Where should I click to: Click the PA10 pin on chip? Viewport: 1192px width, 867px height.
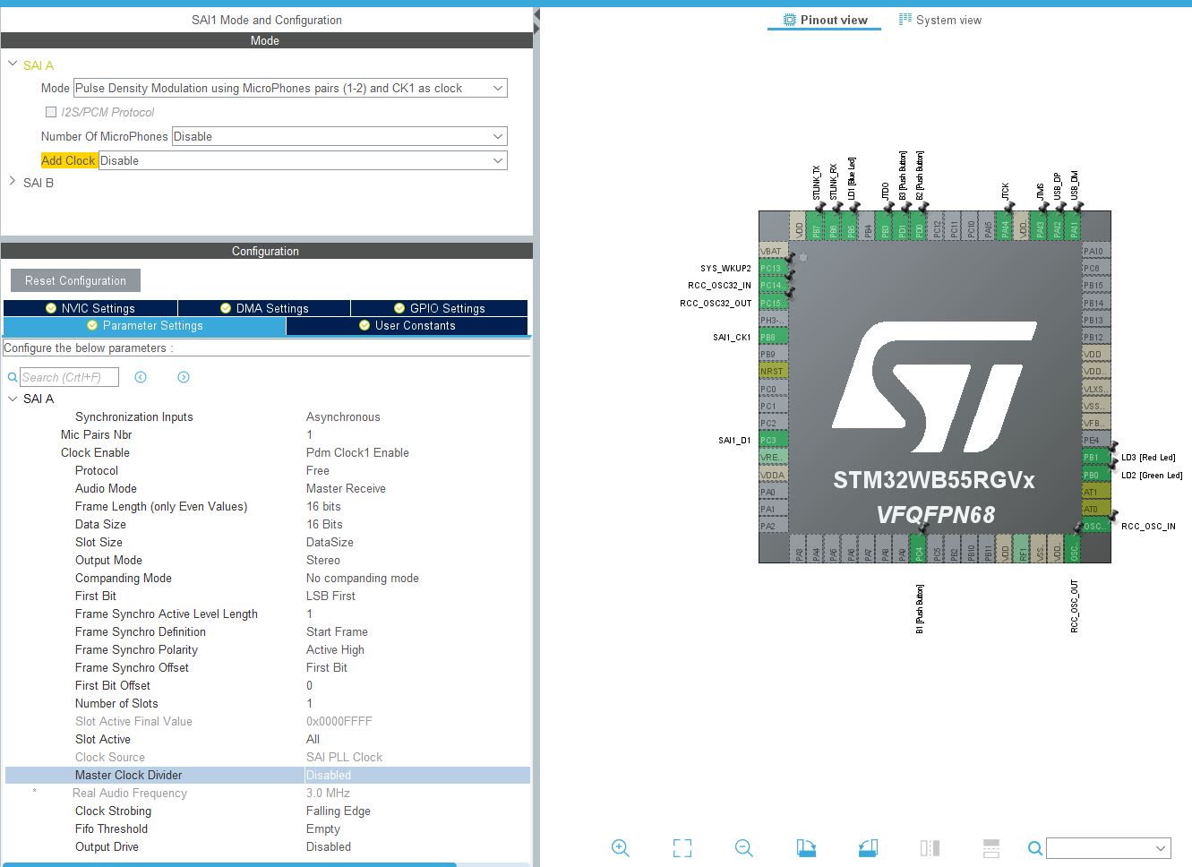pos(1096,251)
